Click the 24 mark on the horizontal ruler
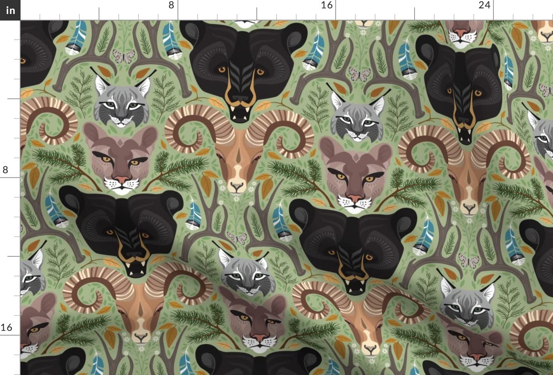The height and width of the screenshot is (375, 553). (x=484, y=5)
